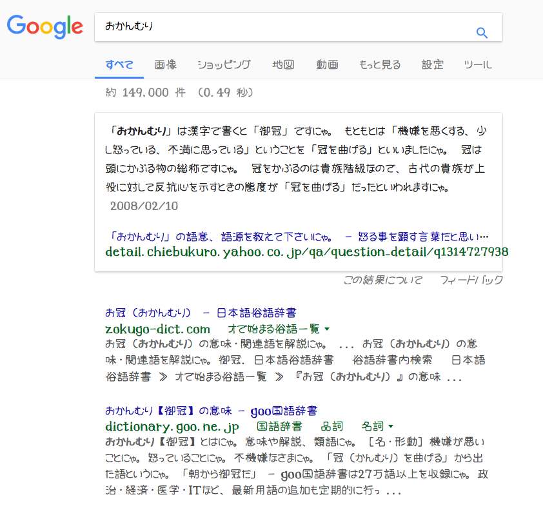543x517 pixels.
Task: Open the ツール options
Action: pyautogui.click(x=478, y=64)
